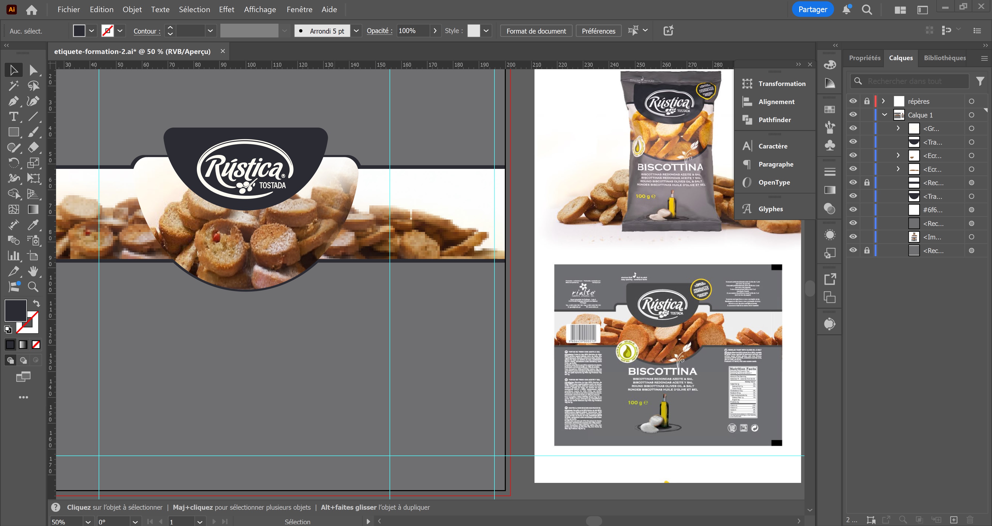992x526 pixels.
Task: Collapse the Calque 1 layer
Action: pos(885,114)
